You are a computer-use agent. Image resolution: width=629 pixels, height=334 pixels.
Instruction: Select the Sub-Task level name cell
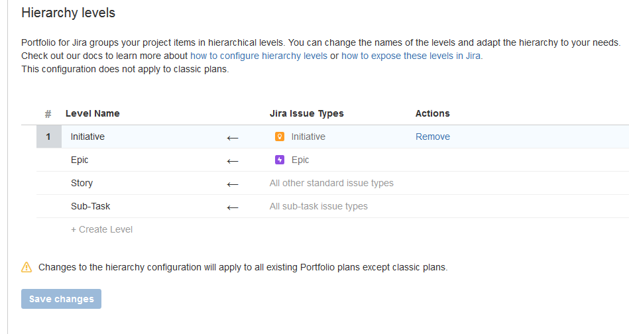90,206
